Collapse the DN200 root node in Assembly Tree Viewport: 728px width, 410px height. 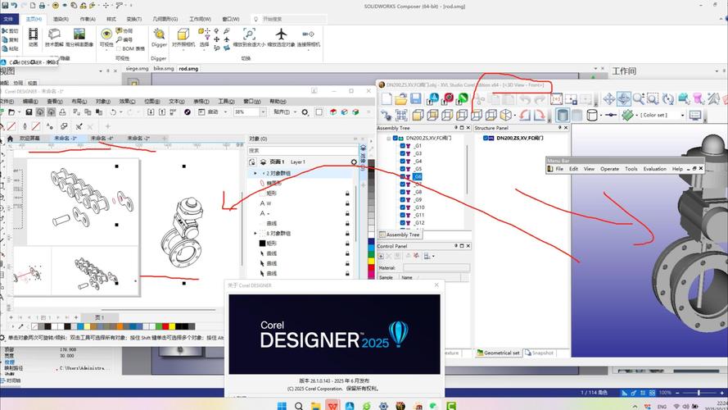pyautogui.click(x=389, y=138)
